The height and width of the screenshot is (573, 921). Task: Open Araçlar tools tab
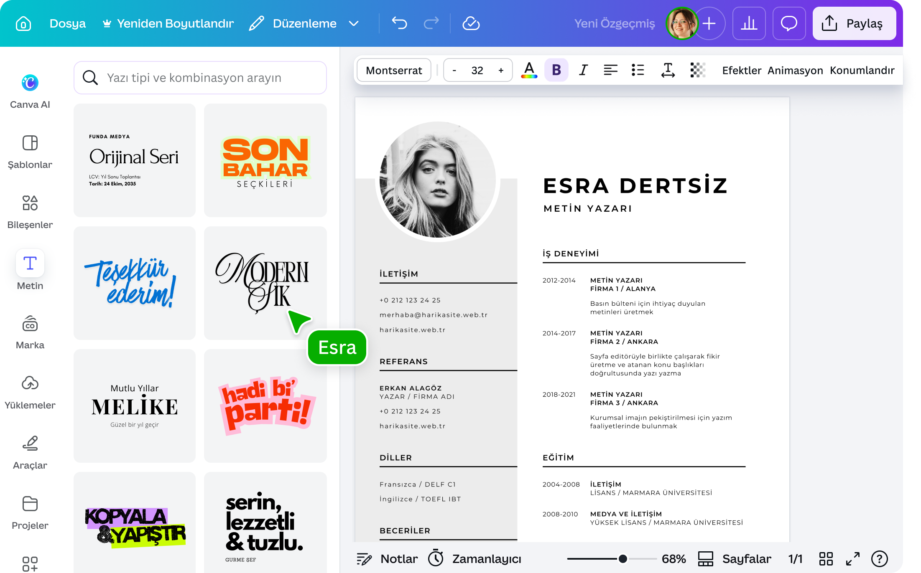tap(30, 453)
